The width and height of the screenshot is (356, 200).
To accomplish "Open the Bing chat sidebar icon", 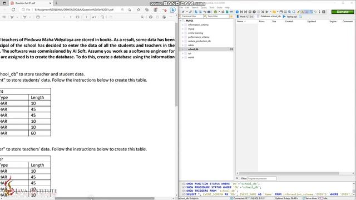I will pyautogui.click(x=172, y=10).
